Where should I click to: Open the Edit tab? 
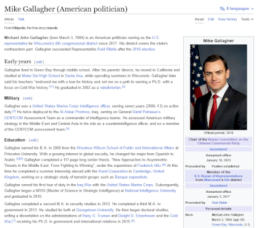(x=211, y=19)
